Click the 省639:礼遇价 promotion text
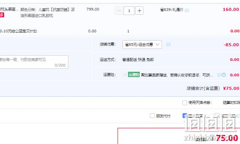This screenshot has height=144, width=240. tap(172, 10)
